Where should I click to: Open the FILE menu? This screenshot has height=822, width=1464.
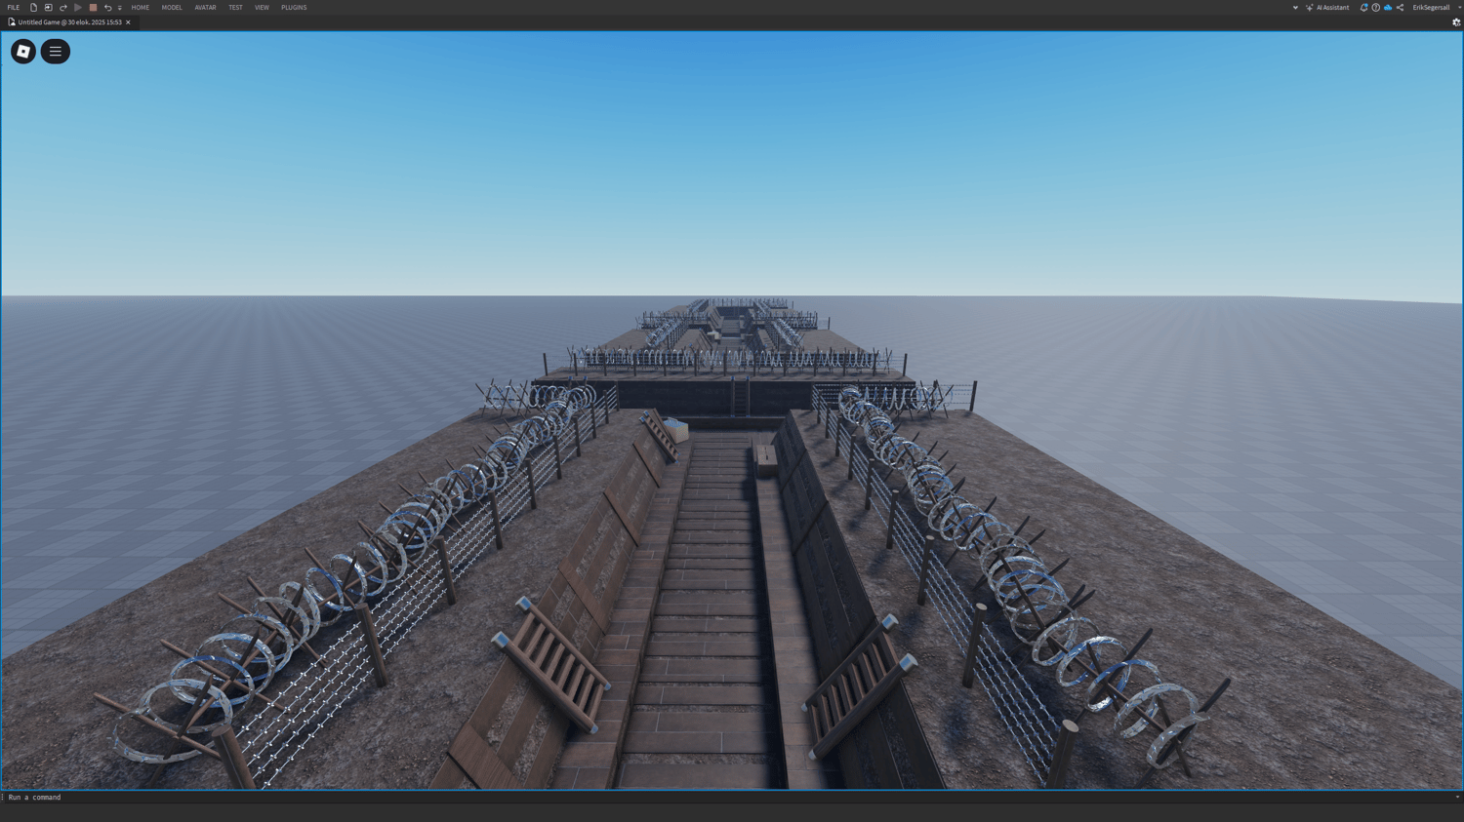coord(14,8)
